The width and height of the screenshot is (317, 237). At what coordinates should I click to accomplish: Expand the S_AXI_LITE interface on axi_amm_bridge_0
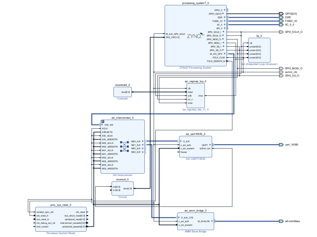click(x=179, y=217)
